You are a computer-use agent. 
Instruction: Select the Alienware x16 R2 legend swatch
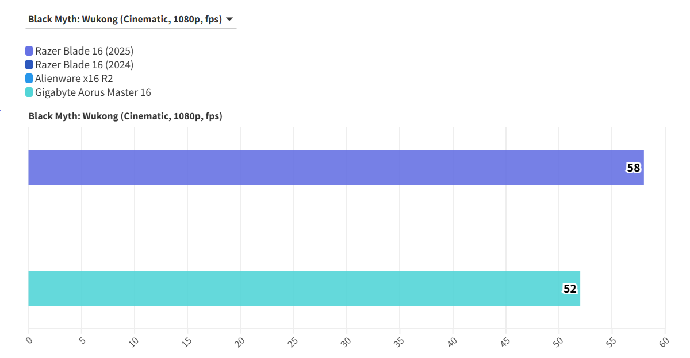click(29, 79)
